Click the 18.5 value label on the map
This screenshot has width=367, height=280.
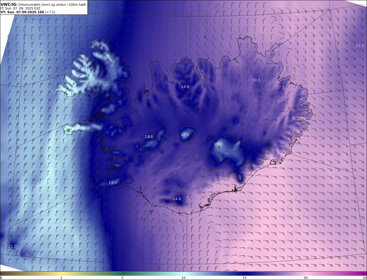click(x=256, y=80)
